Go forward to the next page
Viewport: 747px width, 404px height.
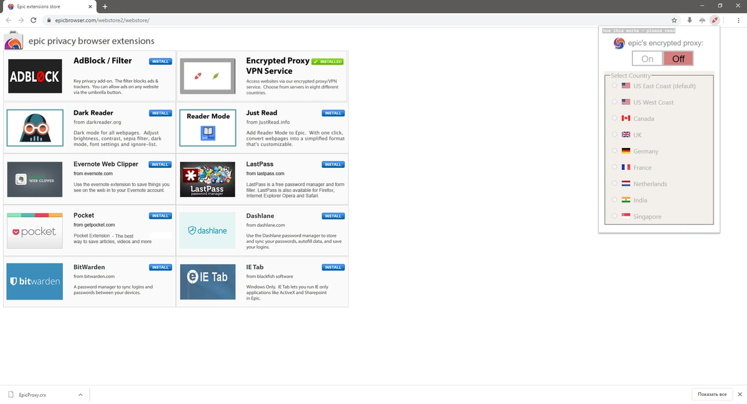(x=21, y=20)
